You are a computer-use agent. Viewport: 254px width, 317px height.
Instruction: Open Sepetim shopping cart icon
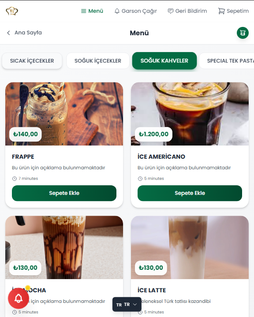pyautogui.click(x=221, y=11)
